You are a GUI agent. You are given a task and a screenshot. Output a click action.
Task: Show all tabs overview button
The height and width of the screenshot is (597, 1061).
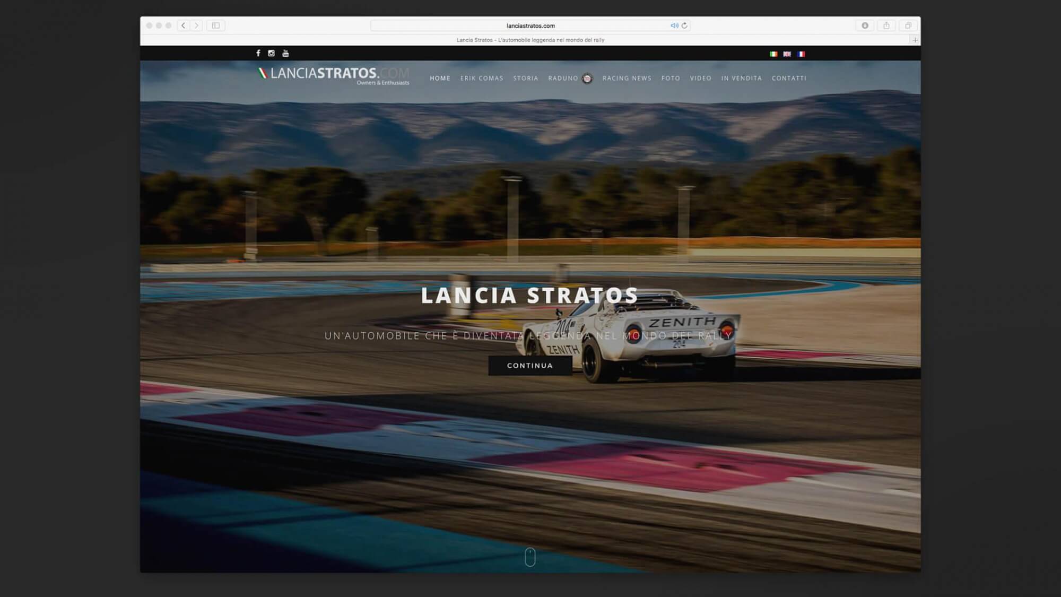point(908,25)
